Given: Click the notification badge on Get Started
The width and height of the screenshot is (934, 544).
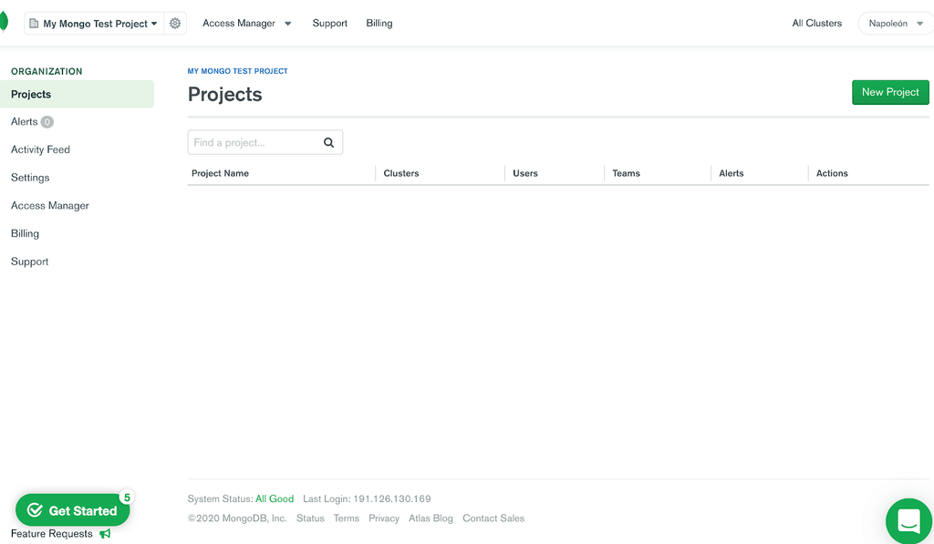Looking at the screenshot, I should [x=128, y=498].
